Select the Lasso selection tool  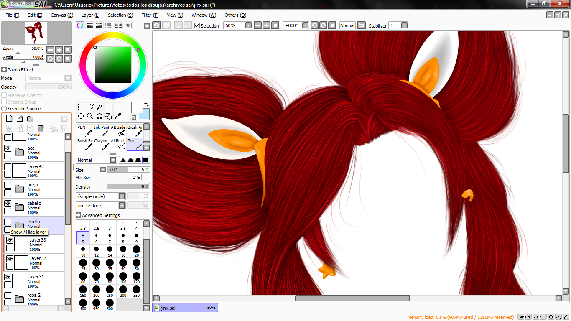click(x=90, y=107)
